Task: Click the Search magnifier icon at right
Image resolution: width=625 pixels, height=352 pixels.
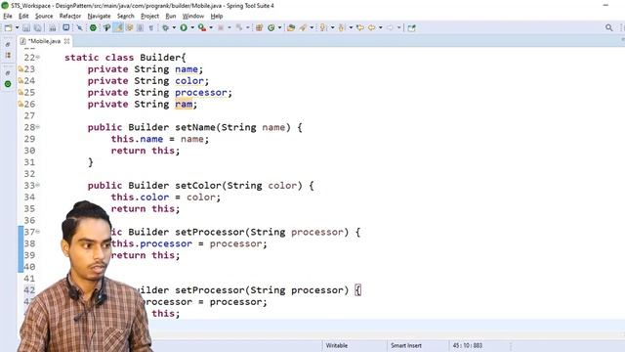Action: coord(608,27)
